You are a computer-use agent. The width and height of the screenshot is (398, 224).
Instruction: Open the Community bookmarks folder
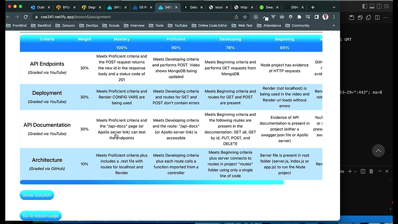pyautogui.click(x=297, y=26)
